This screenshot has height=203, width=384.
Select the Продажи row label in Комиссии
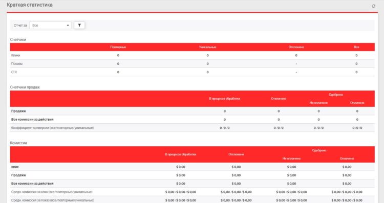point(18,175)
